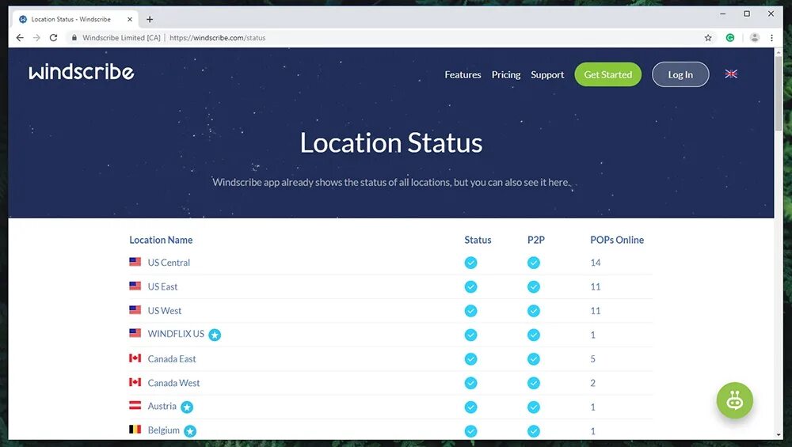Open a new browser tab
This screenshot has width=792, height=447.
[150, 19]
